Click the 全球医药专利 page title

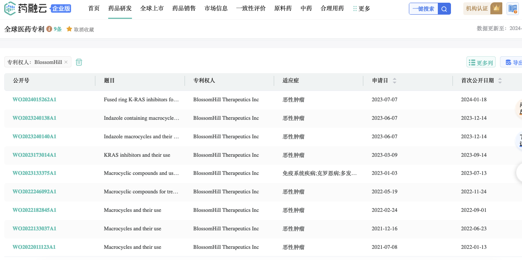[24, 29]
